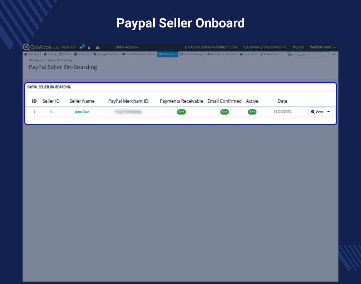Screen dimensions: 361x284
Task: Open the Preferences wrench menu
Action: tap(269, 54)
